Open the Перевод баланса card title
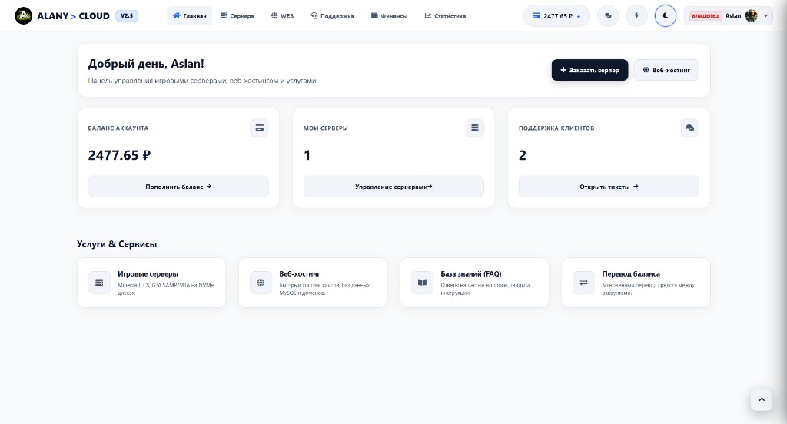Image resolution: width=787 pixels, height=424 pixels. (x=631, y=274)
